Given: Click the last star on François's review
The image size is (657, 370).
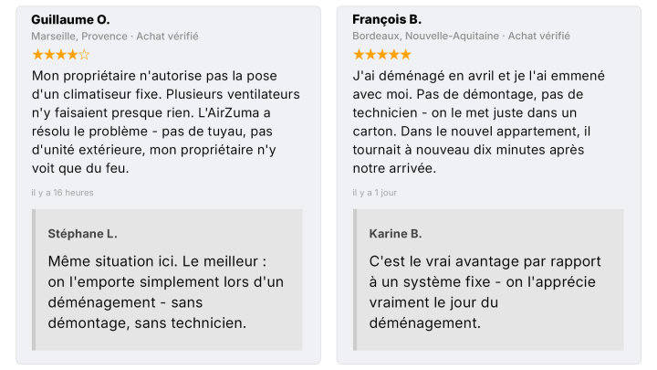Looking at the screenshot, I should [x=405, y=55].
